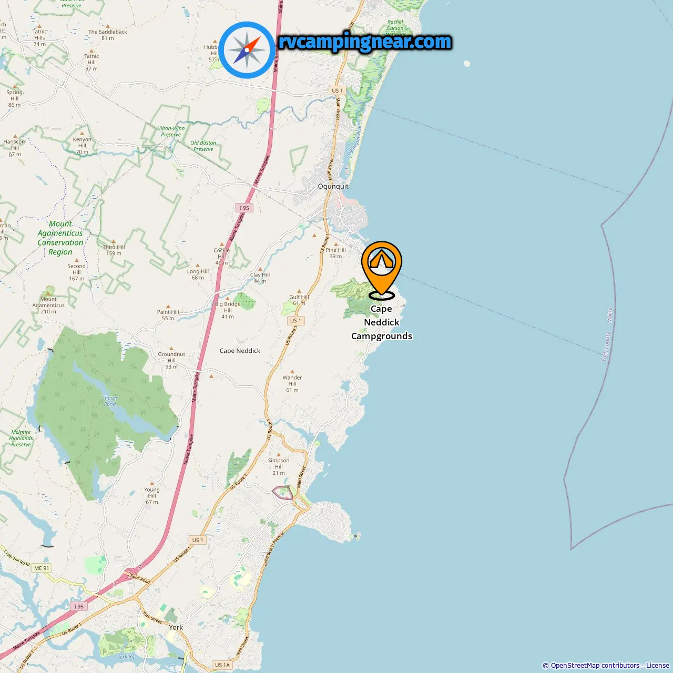Click the orange campground tent marker pin
The height and width of the screenshot is (673, 673).
click(x=382, y=270)
